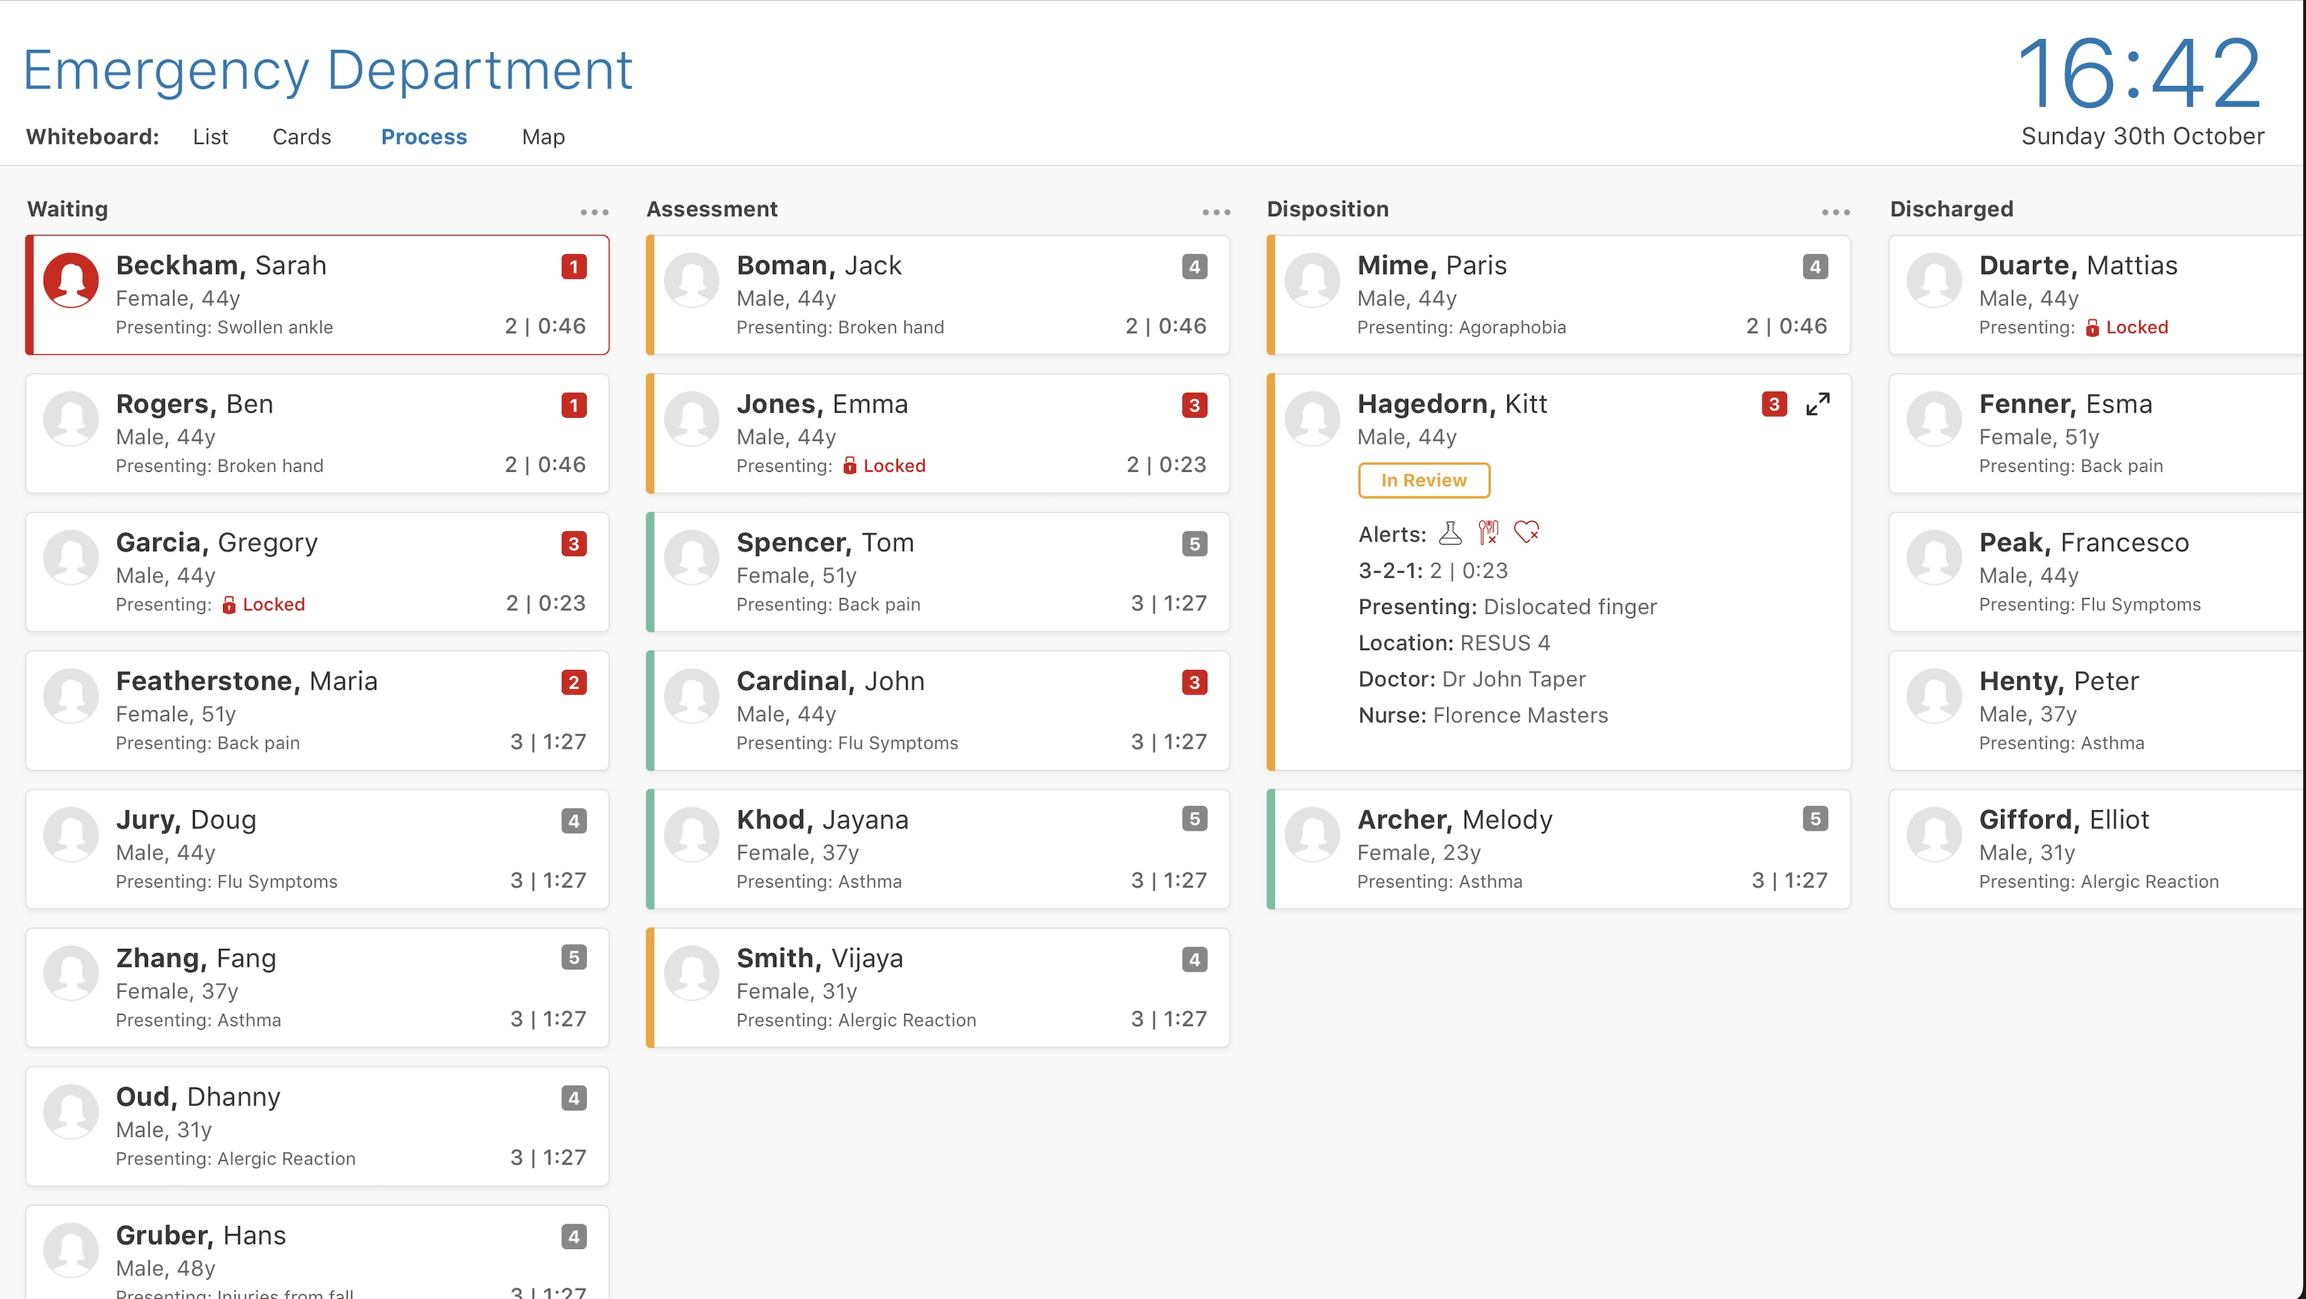The image size is (2306, 1299).
Task: Click Sarah Beckham's red avatar icon
Action: [70, 280]
